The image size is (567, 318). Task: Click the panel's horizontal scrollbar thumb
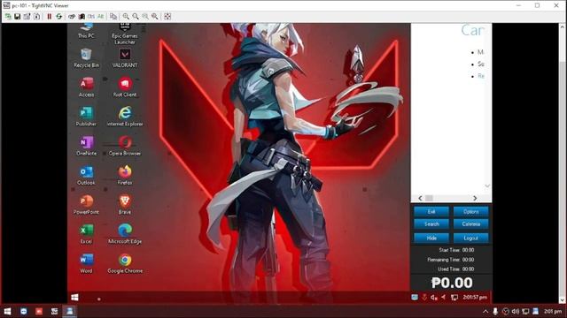(x=429, y=198)
